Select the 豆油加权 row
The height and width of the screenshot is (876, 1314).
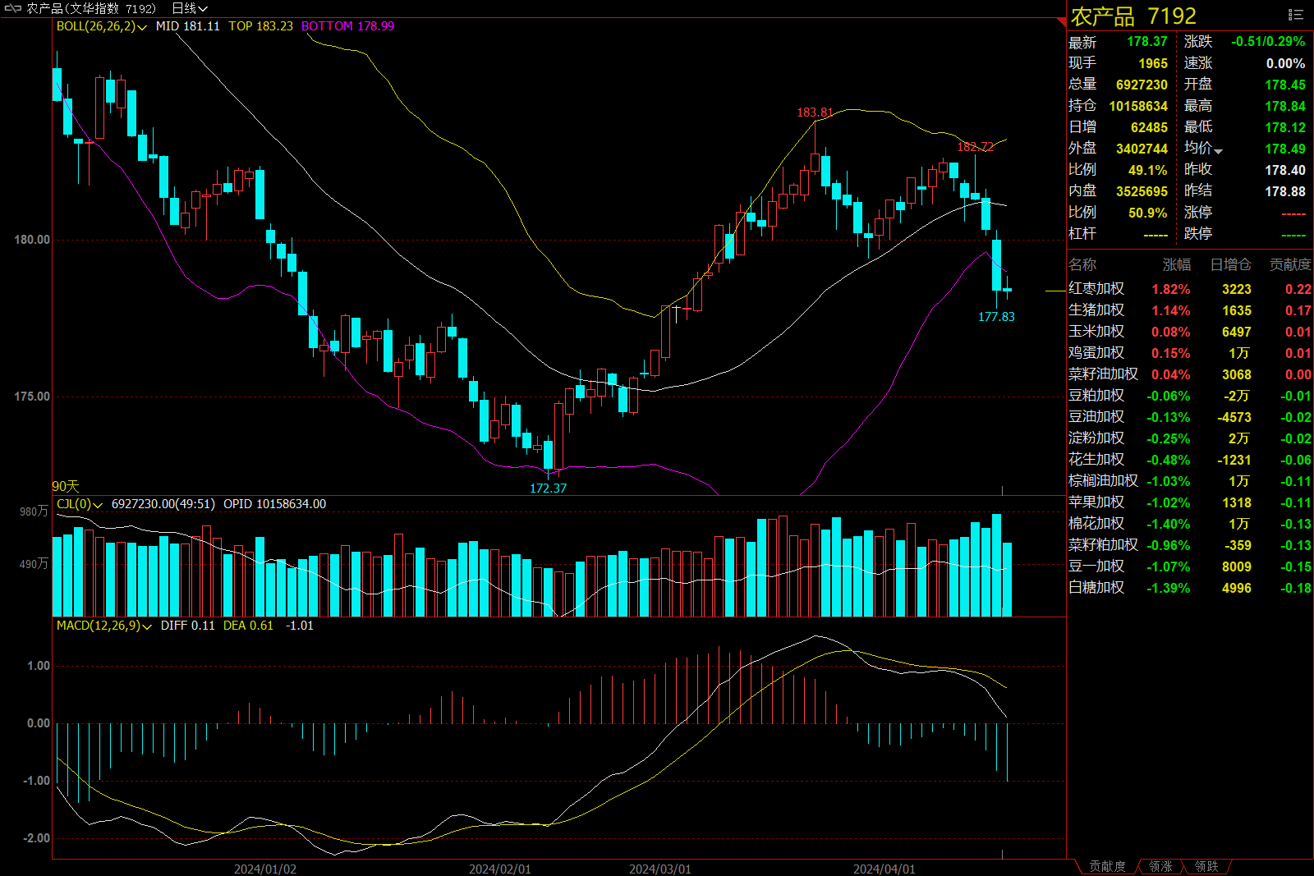(x=1190, y=417)
